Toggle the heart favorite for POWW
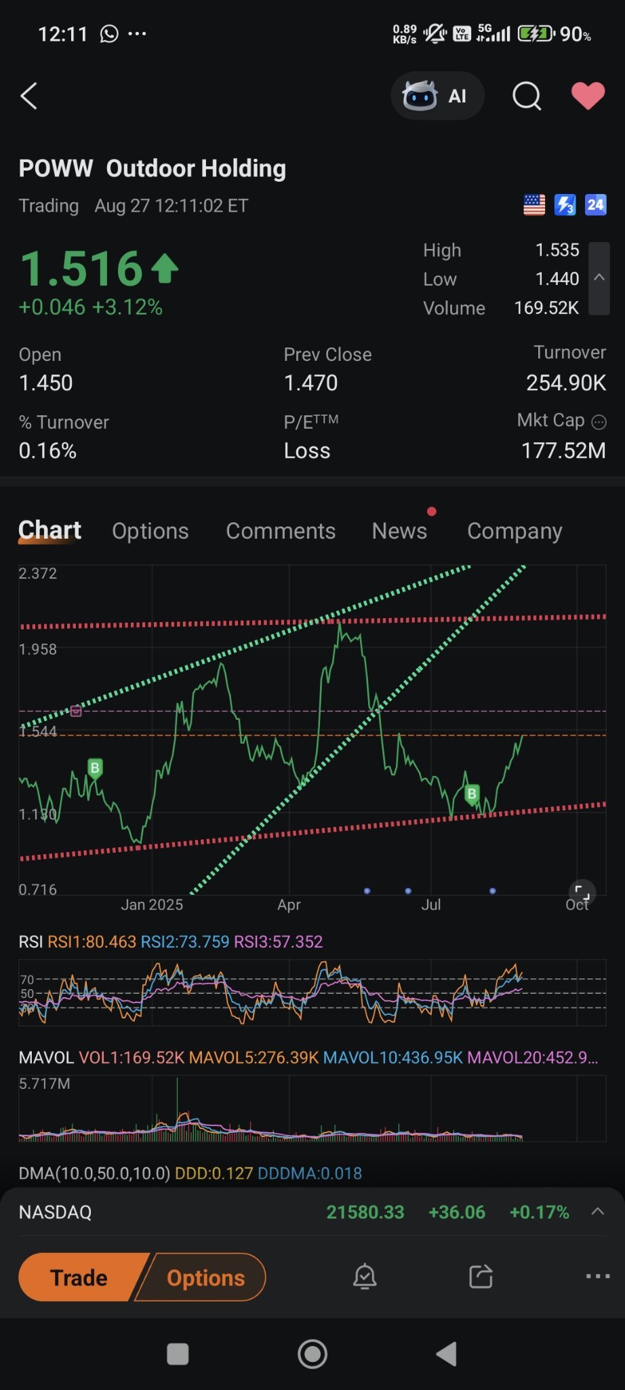The height and width of the screenshot is (1390, 625). [x=588, y=96]
